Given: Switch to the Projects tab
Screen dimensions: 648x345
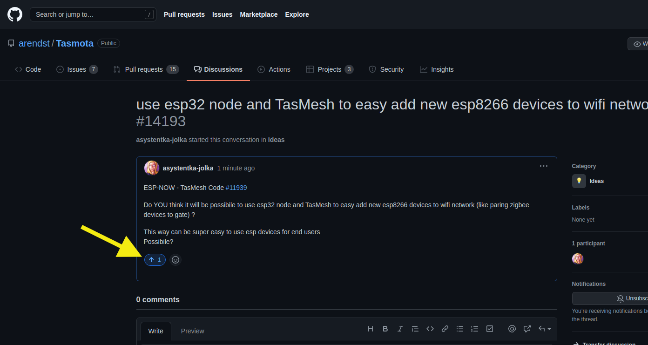Looking at the screenshot, I should (x=330, y=69).
